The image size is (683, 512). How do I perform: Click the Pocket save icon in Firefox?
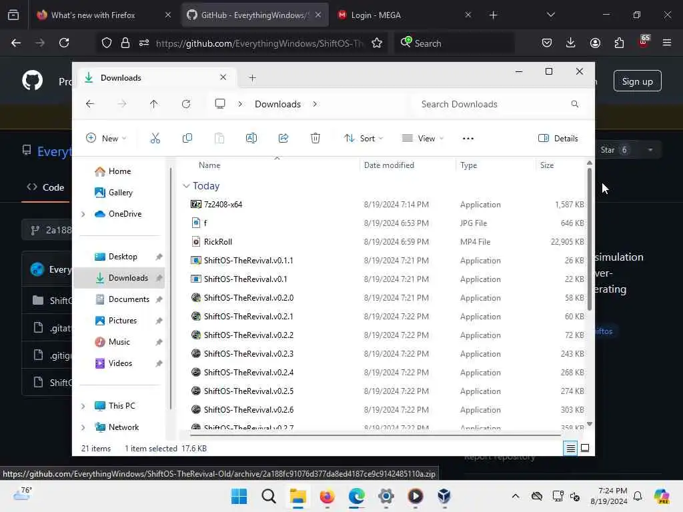(x=547, y=43)
